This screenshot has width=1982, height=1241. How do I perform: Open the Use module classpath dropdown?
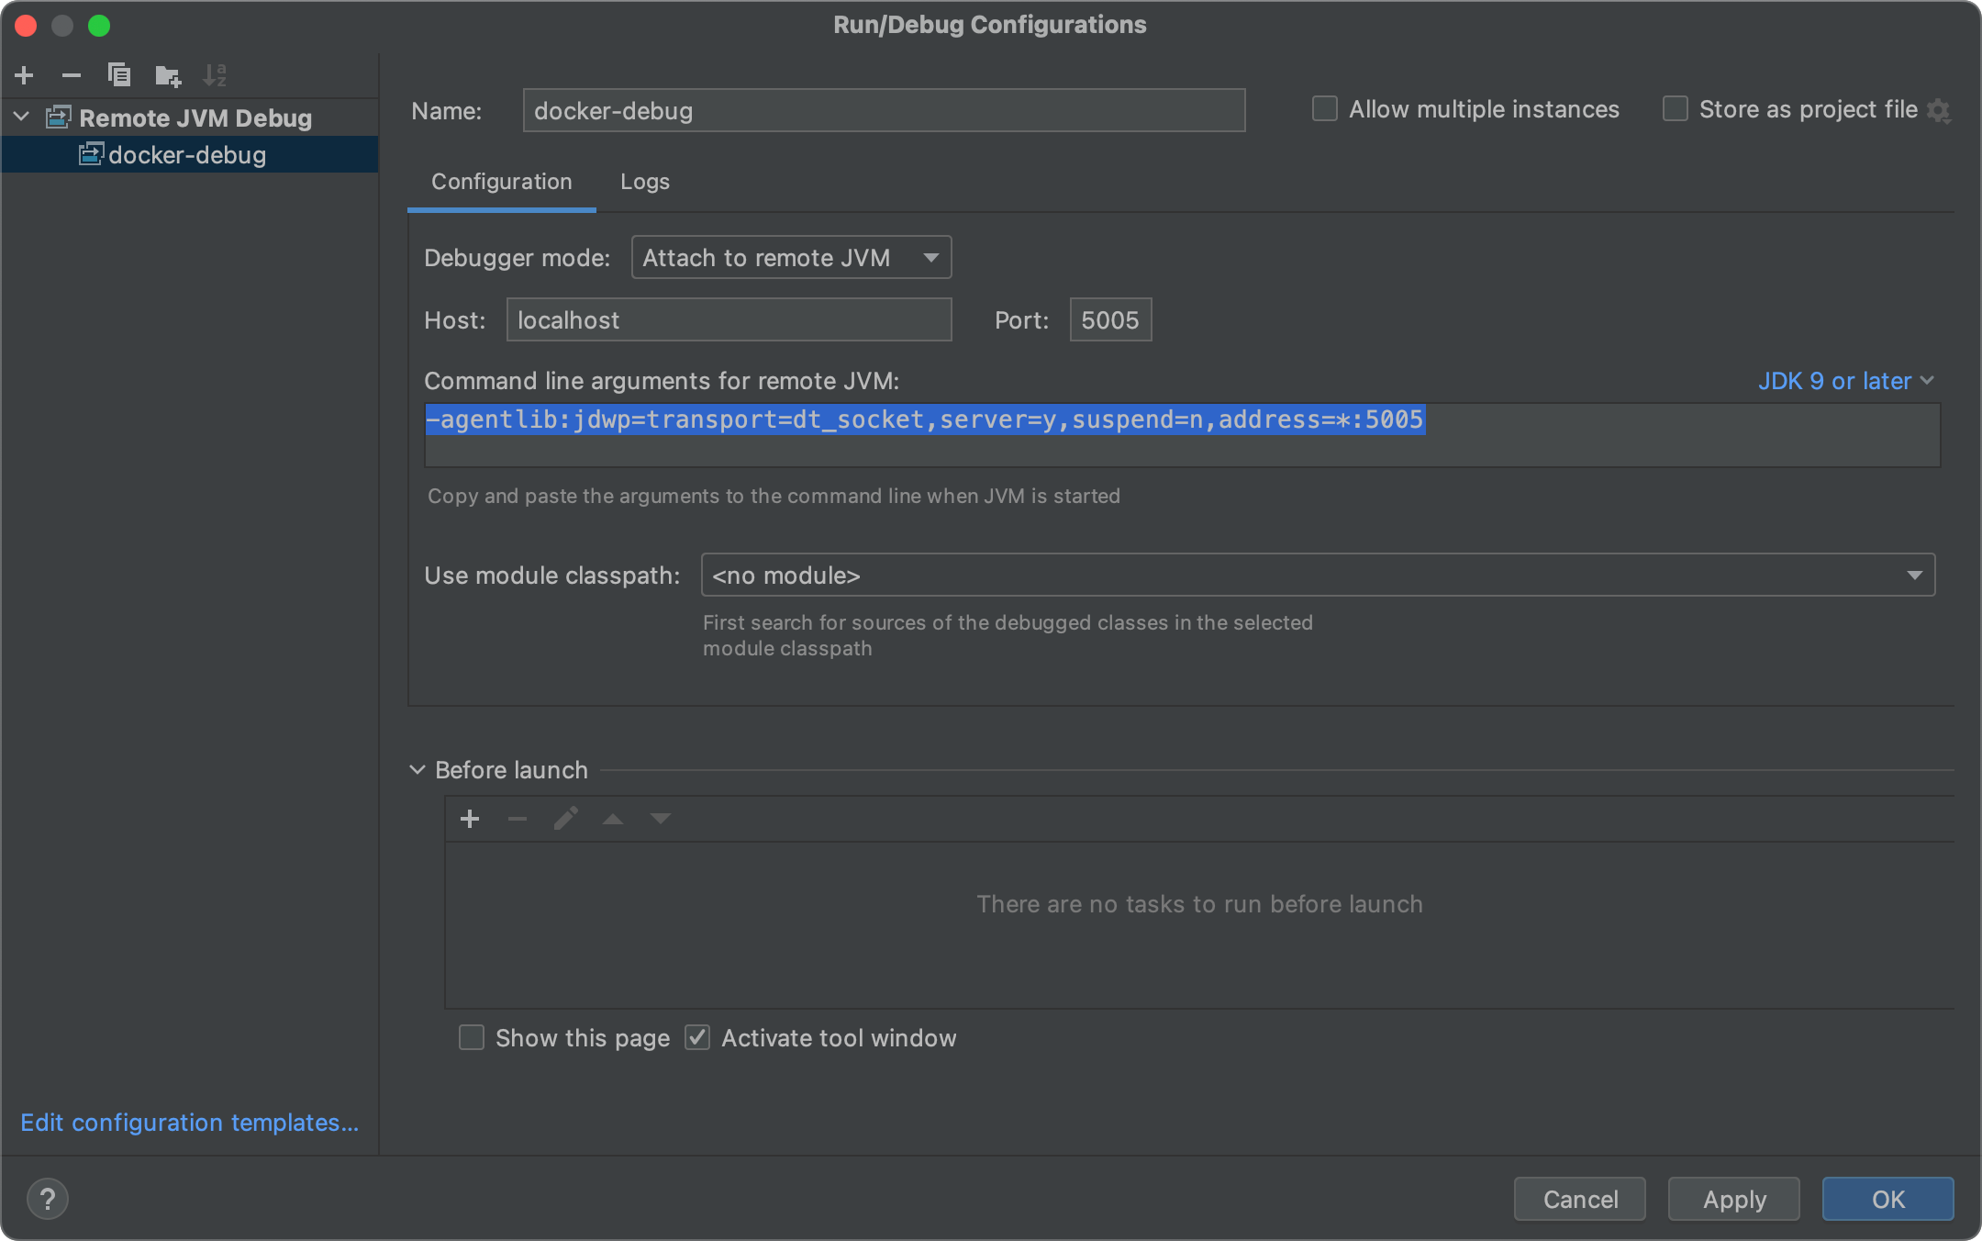(1318, 576)
